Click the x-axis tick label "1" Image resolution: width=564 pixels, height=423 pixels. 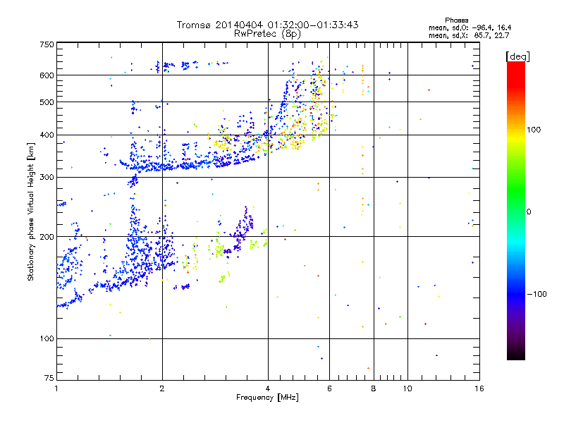pyautogui.click(x=56, y=388)
